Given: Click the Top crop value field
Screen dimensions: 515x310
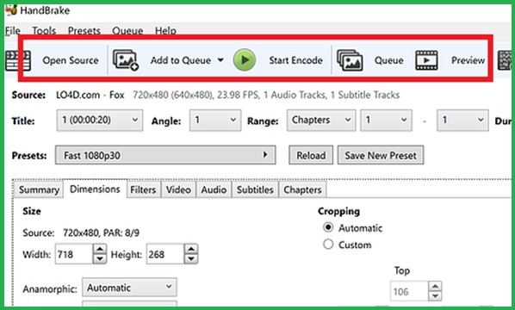Looking at the screenshot, I should [x=409, y=291].
